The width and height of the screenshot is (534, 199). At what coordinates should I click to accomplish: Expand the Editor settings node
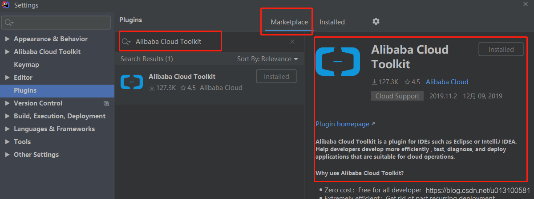click(x=7, y=78)
